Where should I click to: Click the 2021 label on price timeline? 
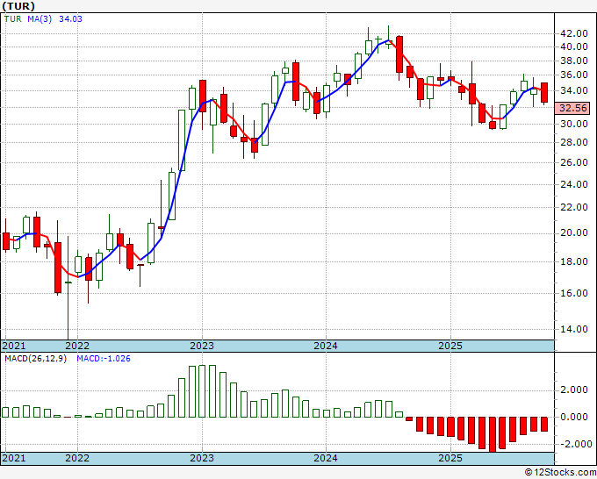coord(14,346)
